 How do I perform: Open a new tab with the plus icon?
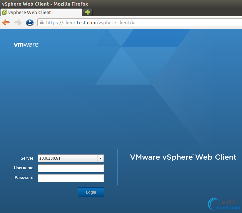(88, 12)
